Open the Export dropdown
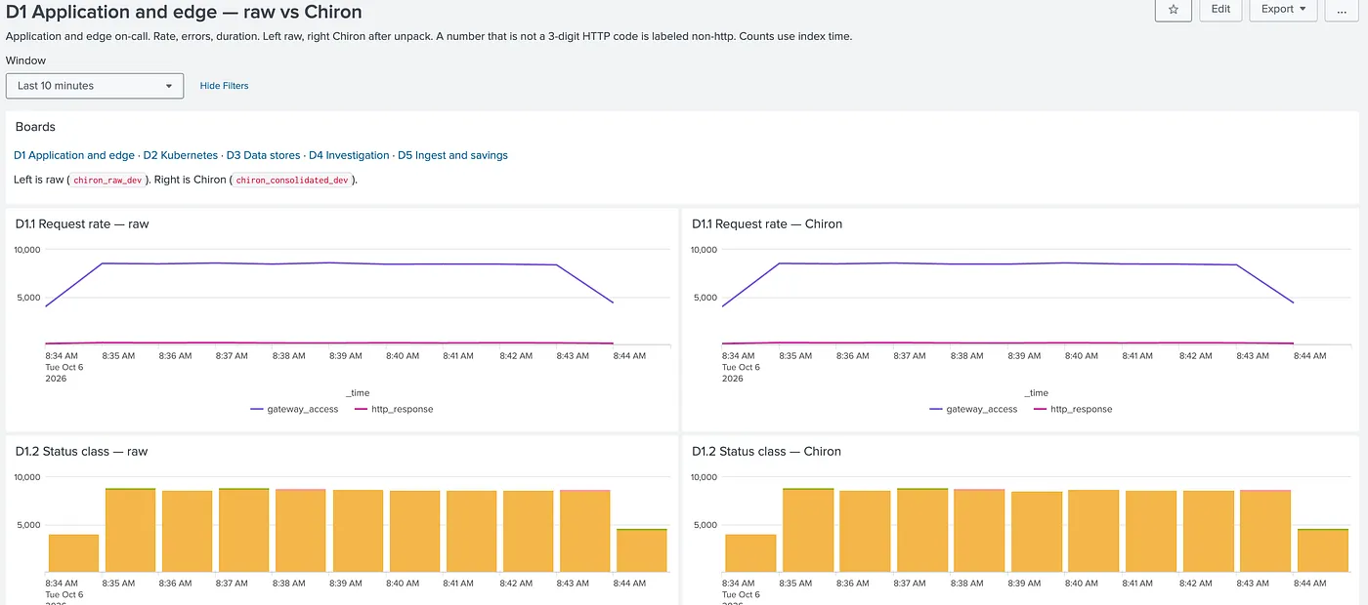 point(1283,9)
